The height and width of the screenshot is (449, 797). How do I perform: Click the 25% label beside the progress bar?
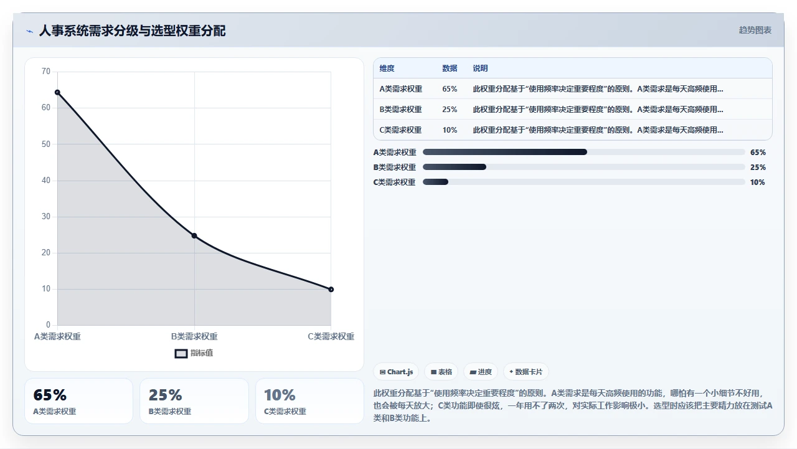click(758, 168)
